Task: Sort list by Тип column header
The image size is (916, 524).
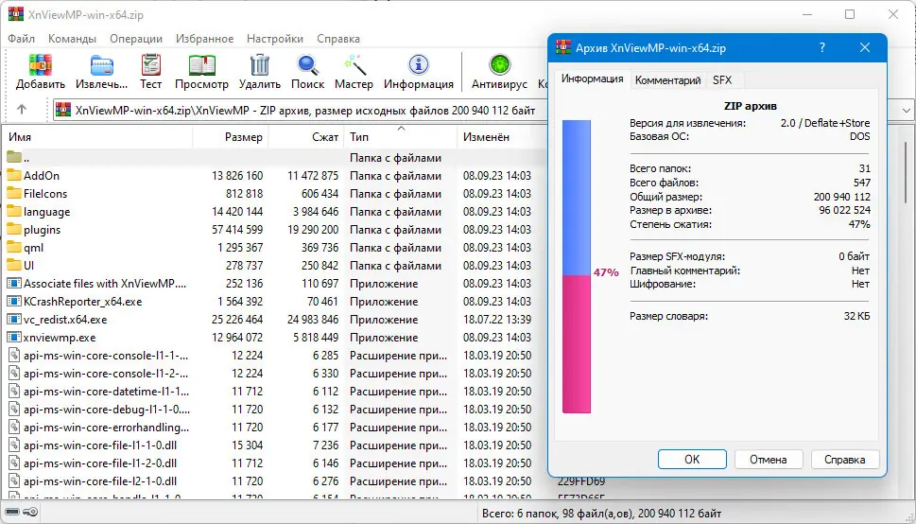Action: 401,137
